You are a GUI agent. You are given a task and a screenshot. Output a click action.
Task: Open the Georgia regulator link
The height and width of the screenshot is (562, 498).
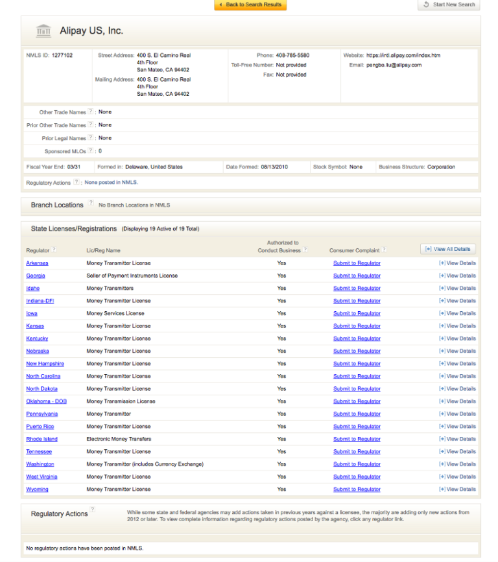[x=36, y=275]
